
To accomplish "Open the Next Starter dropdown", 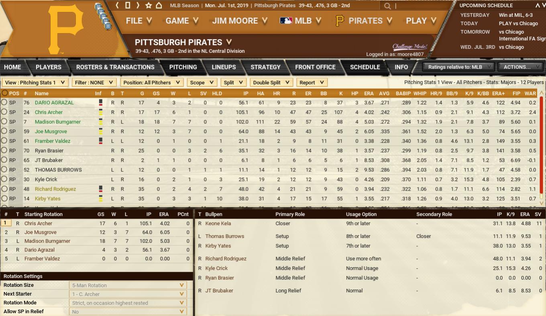I will pos(128,294).
